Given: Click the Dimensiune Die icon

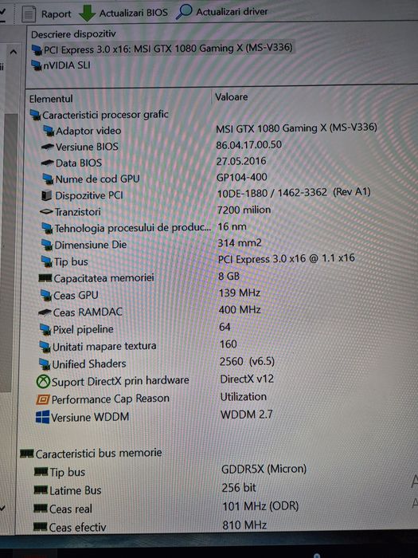Looking at the screenshot, I should [x=47, y=245].
